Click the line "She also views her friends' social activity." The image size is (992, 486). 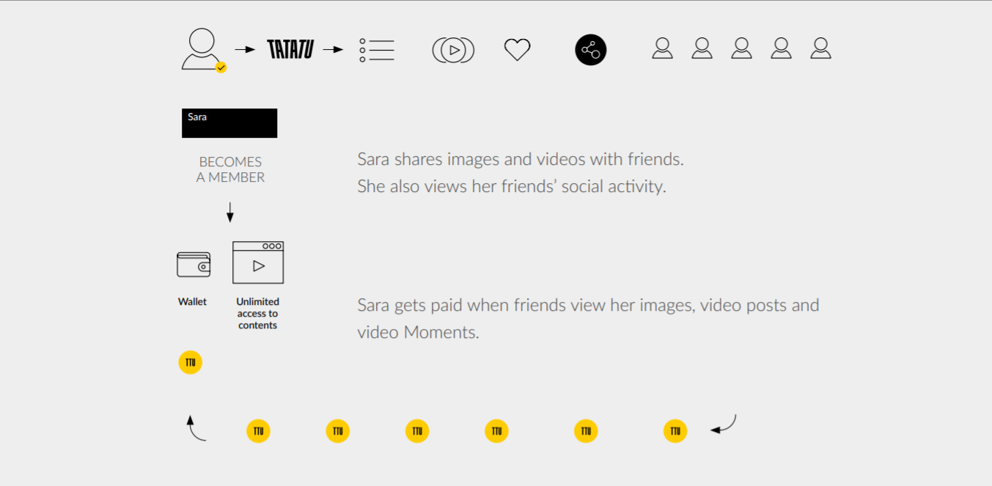[512, 186]
